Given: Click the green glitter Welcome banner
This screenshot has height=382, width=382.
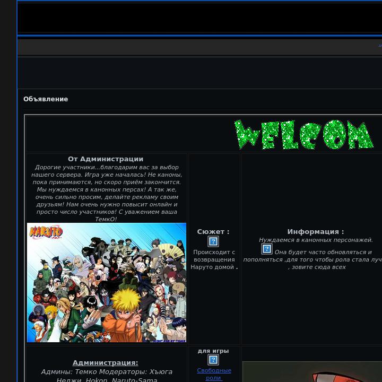Looking at the screenshot, I should pos(304,134).
